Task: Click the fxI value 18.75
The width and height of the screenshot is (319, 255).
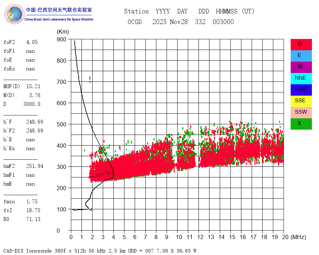Action: [x=33, y=210]
